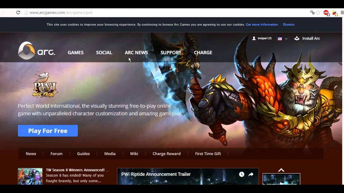Screen dimensions: 344x193
Task: Open the TW Season 8 Winners Announced article
Action: tap(77, 170)
